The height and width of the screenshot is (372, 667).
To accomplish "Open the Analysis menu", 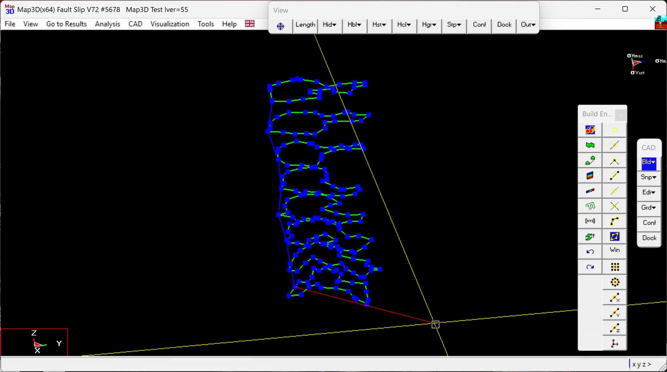I will pos(107,24).
